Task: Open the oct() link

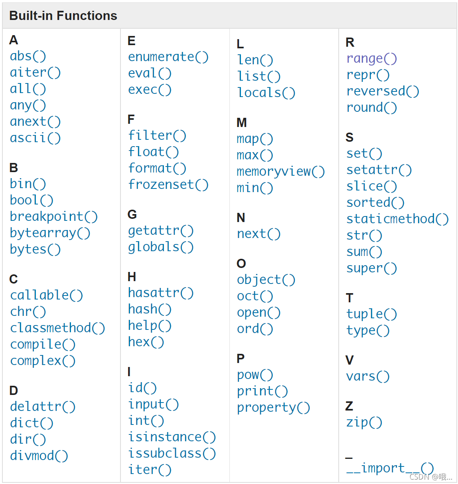Action: click(255, 296)
